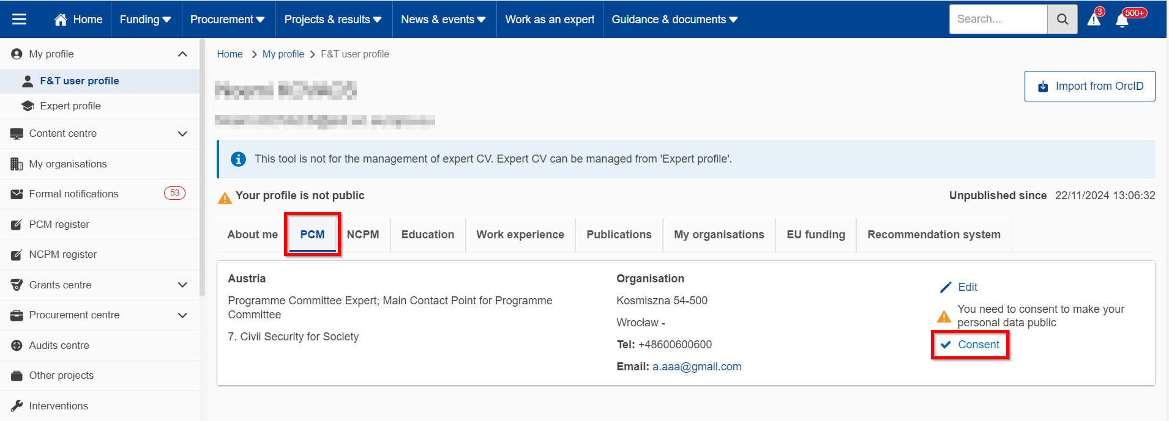
Task: Open the hamburger menu icon
Action: click(x=20, y=19)
